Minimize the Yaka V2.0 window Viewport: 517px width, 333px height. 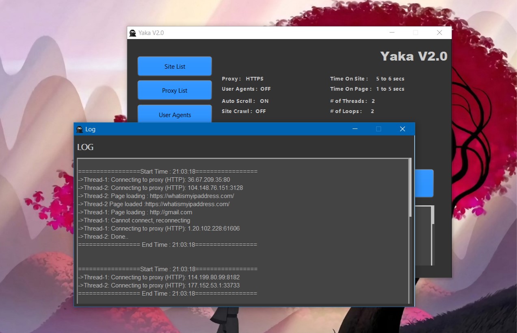click(392, 33)
